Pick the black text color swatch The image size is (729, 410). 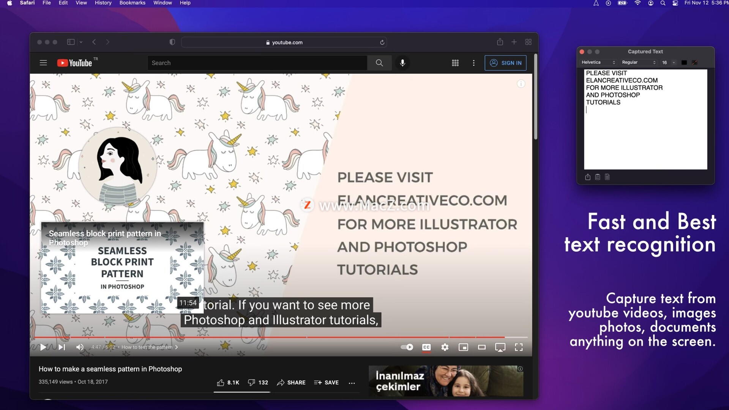pos(684,63)
